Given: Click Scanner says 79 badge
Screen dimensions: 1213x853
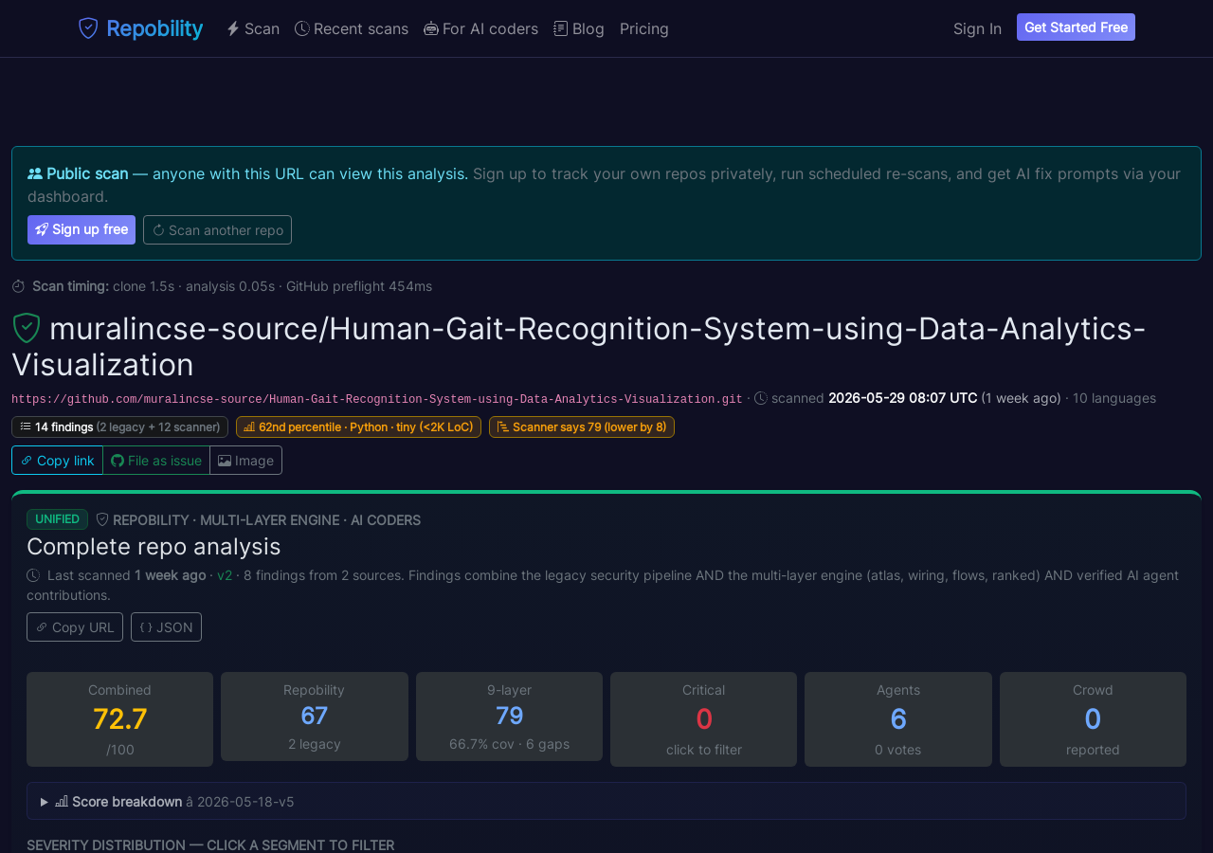Looking at the screenshot, I should [x=582, y=426].
